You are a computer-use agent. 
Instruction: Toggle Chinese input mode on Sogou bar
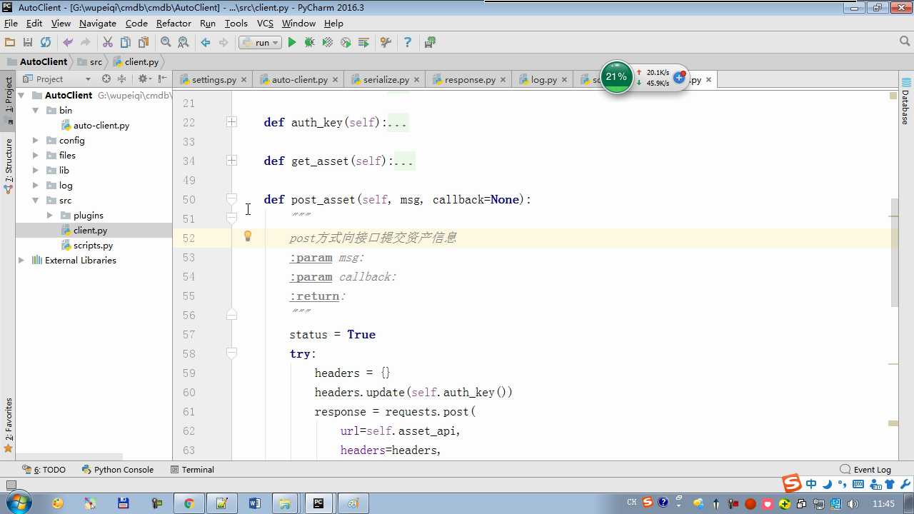coord(811,484)
